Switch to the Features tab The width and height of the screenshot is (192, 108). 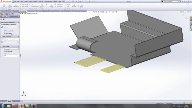pyautogui.click(x=3, y=11)
